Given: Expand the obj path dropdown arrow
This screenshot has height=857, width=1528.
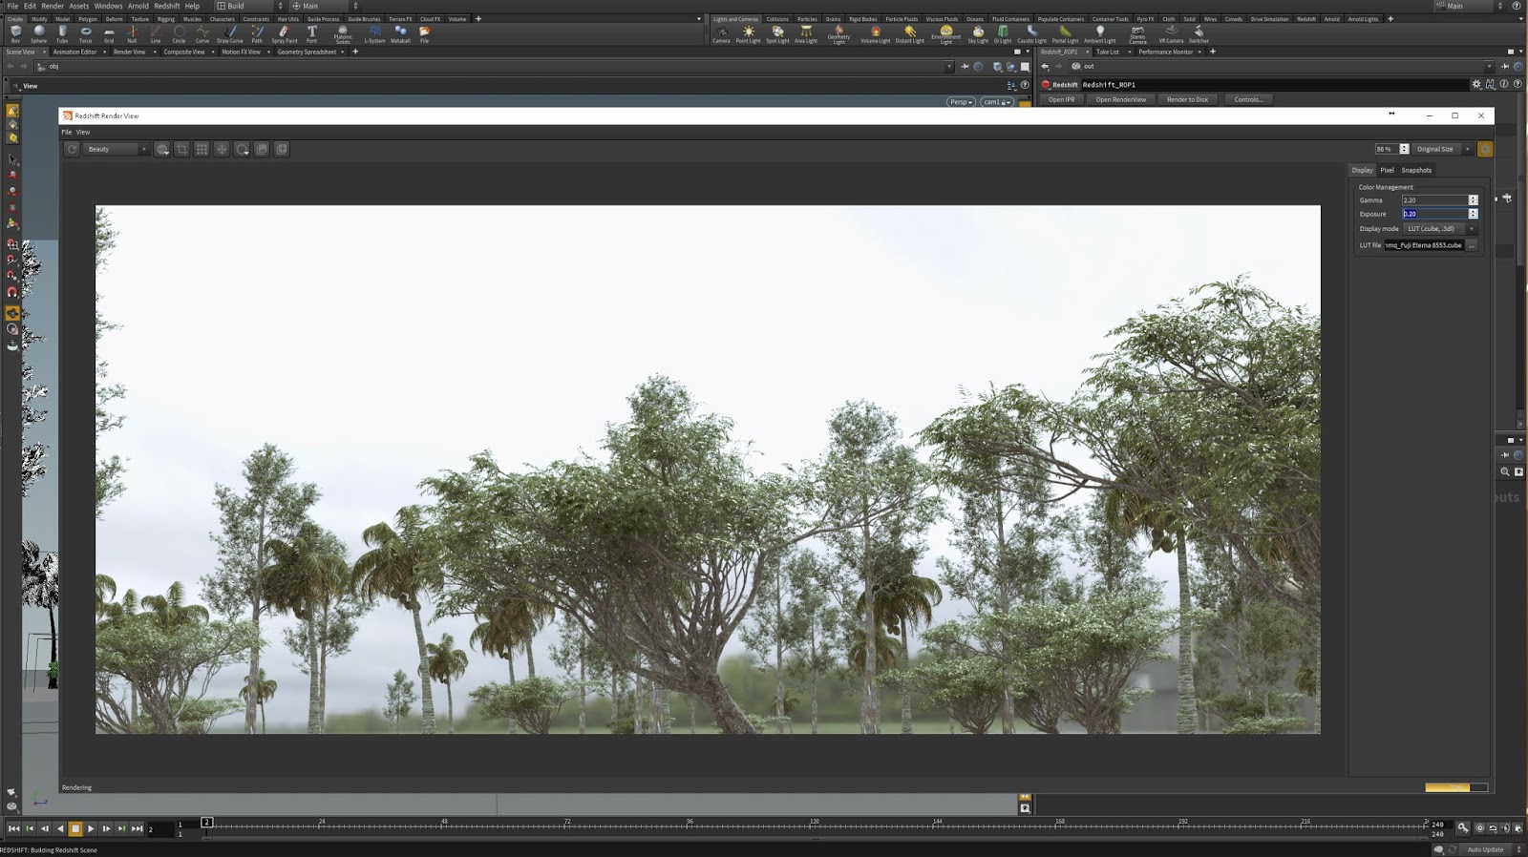Looking at the screenshot, I should [x=948, y=67].
